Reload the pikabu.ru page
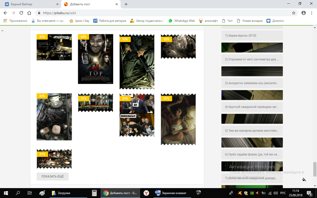This screenshot has width=317, height=198. (21, 13)
